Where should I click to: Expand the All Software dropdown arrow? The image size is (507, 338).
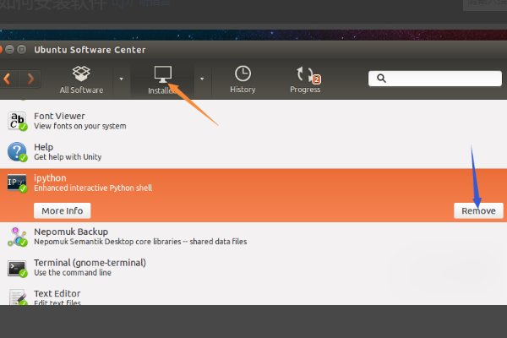[120, 79]
